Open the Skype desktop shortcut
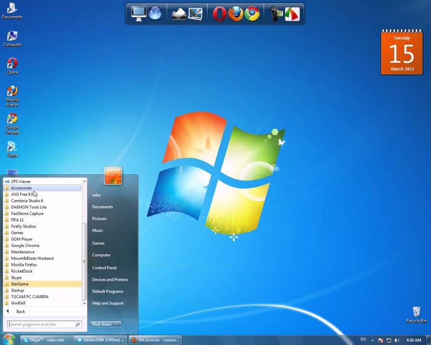This screenshot has width=431, height=345. pyautogui.click(x=12, y=149)
